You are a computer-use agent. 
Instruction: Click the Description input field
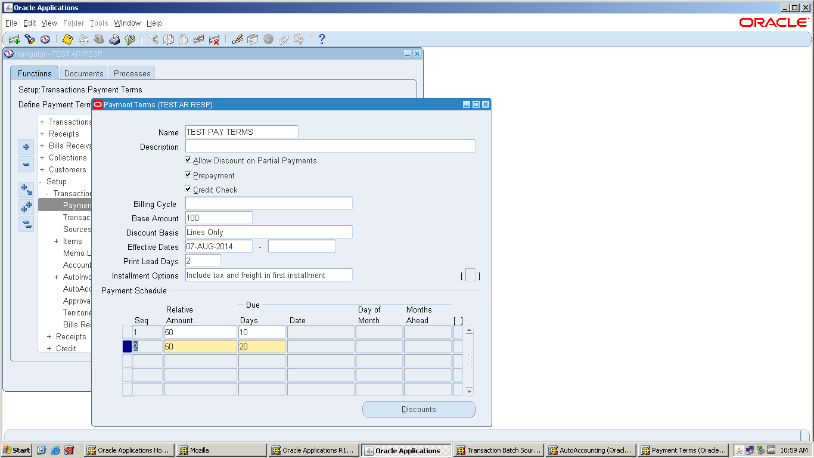330,146
